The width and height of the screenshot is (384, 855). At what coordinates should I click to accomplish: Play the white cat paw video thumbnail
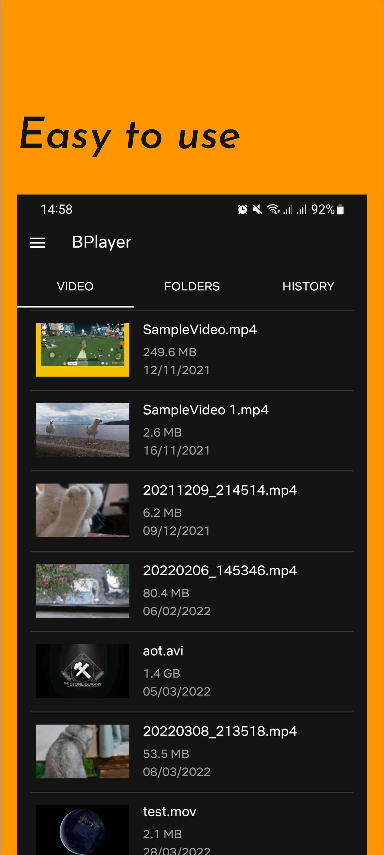pyautogui.click(x=82, y=510)
